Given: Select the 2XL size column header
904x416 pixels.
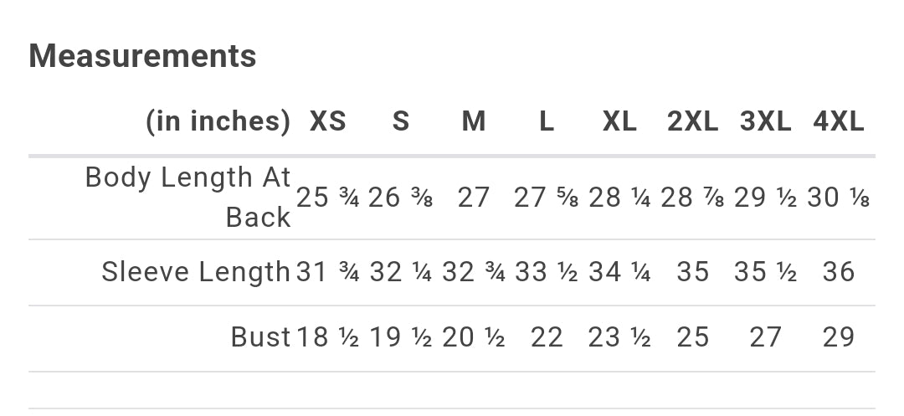Looking at the screenshot, I should tap(692, 121).
